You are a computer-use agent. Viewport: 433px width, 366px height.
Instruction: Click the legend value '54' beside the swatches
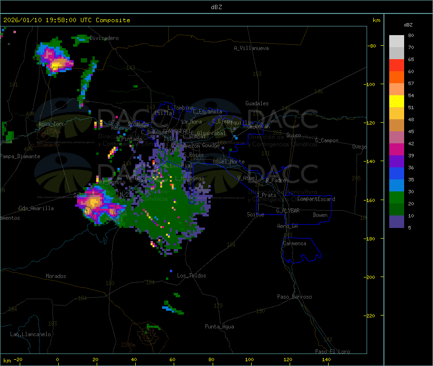tap(411, 95)
